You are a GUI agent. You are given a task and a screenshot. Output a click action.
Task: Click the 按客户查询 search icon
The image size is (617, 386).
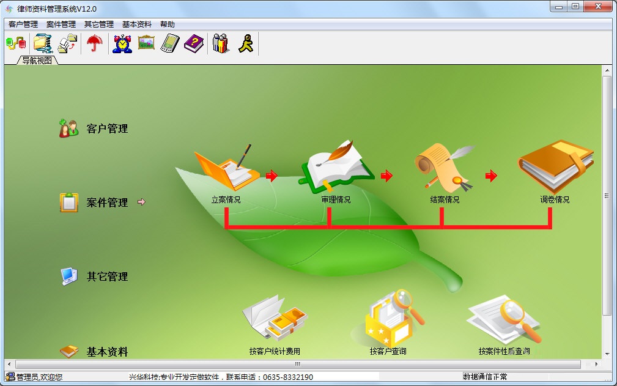[x=391, y=318]
